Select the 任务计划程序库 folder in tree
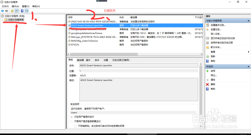Viewport: 251px width, 135px height. pos(16,20)
